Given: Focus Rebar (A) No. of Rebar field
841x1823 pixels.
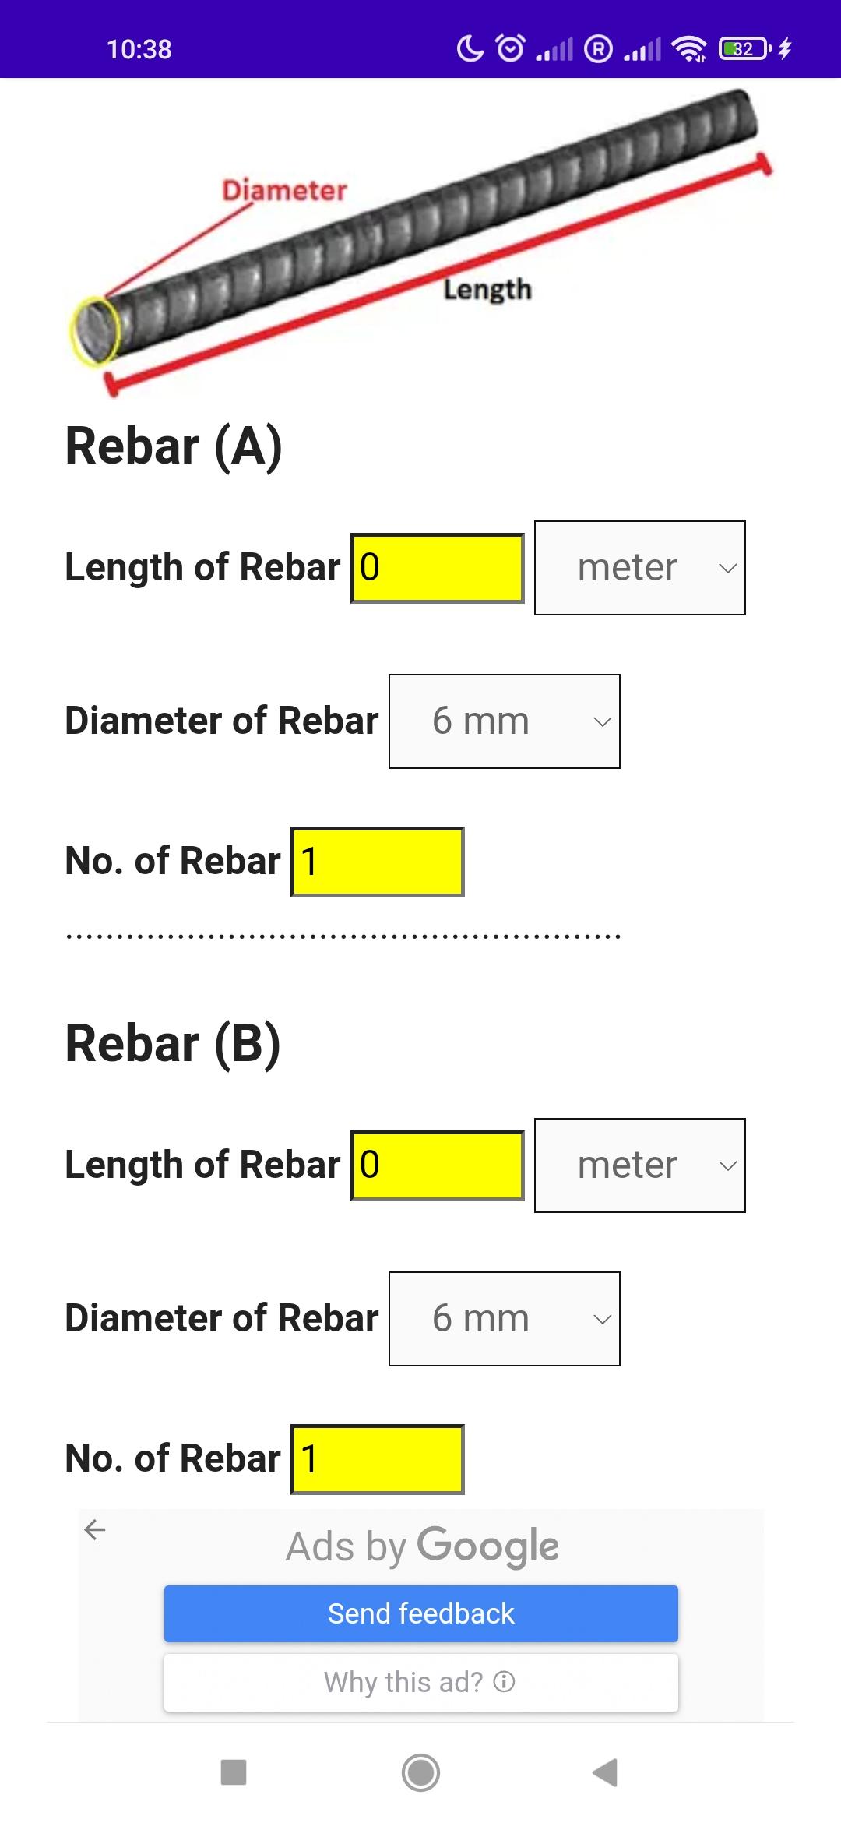Looking at the screenshot, I should click(378, 862).
